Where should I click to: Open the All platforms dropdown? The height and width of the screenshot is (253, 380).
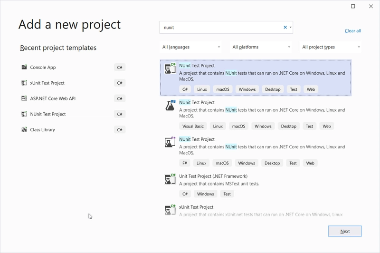[x=261, y=47]
